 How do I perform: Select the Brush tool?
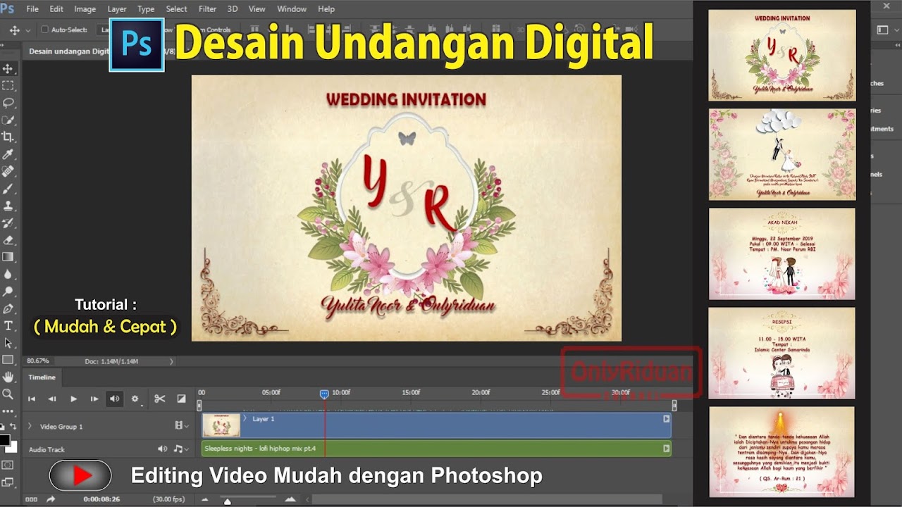(8, 189)
